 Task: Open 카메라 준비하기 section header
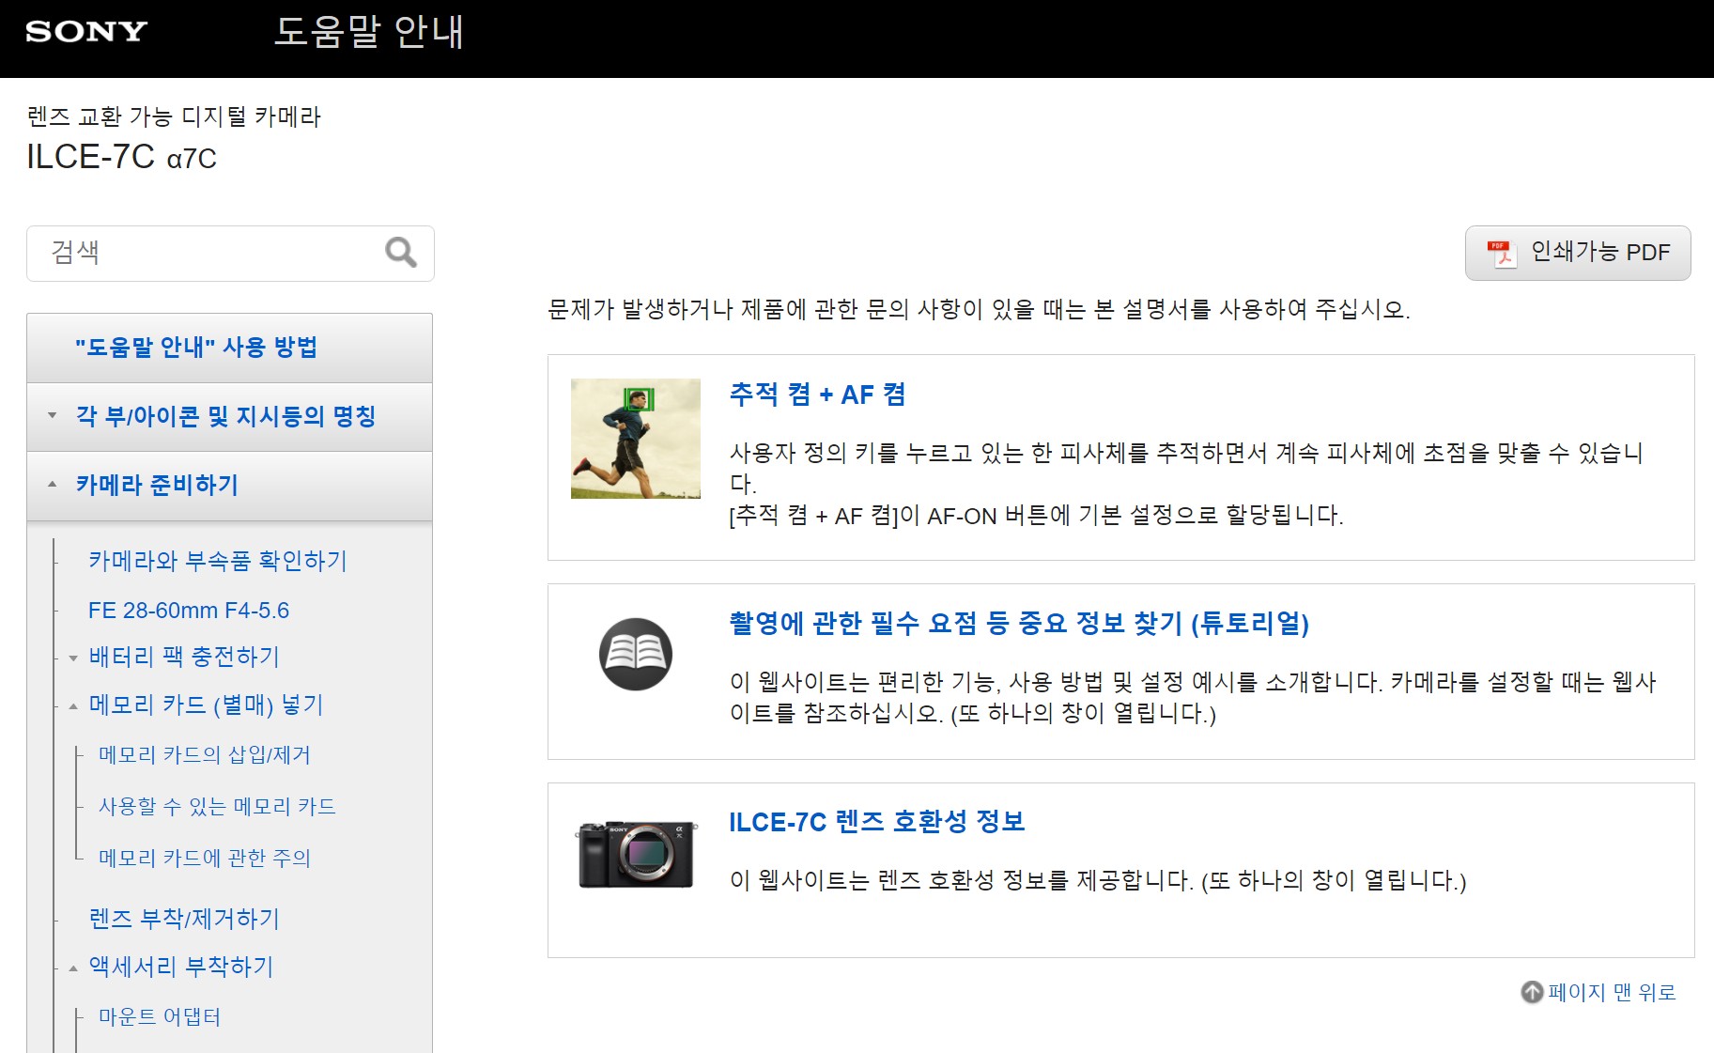pyautogui.click(x=230, y=485)
